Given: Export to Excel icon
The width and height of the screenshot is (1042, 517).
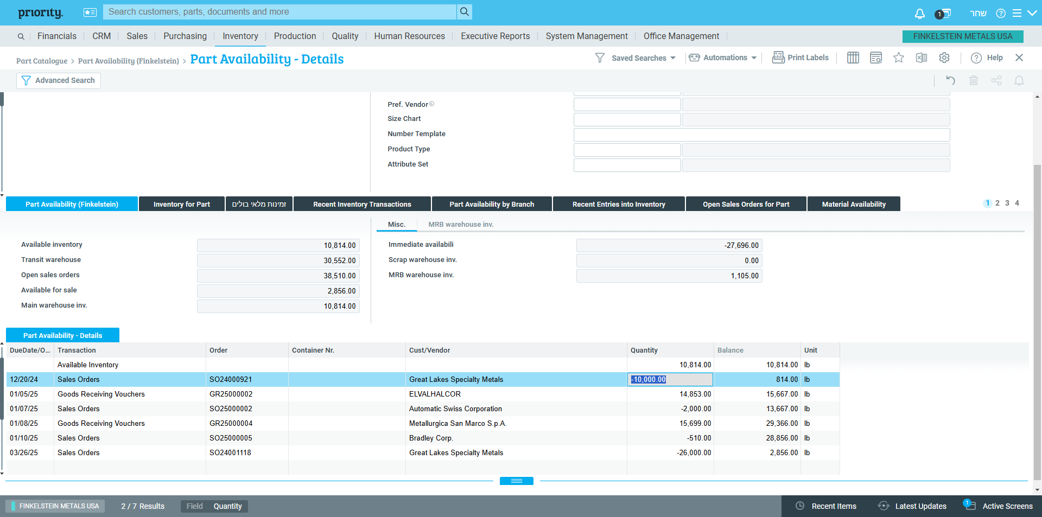Looking at the screenshot, I should pos(922,58).
